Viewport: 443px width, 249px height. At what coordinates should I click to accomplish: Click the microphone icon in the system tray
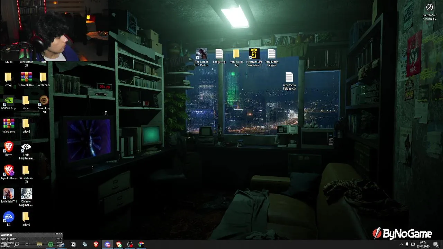tap(407, 245)
